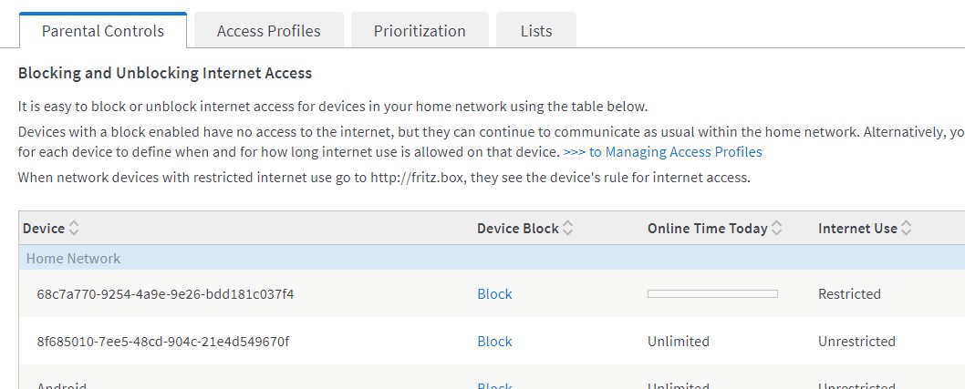This screenshot has height=389, width=965.
Task: Click the online time progress bar
Action: [x=712, y=294]
